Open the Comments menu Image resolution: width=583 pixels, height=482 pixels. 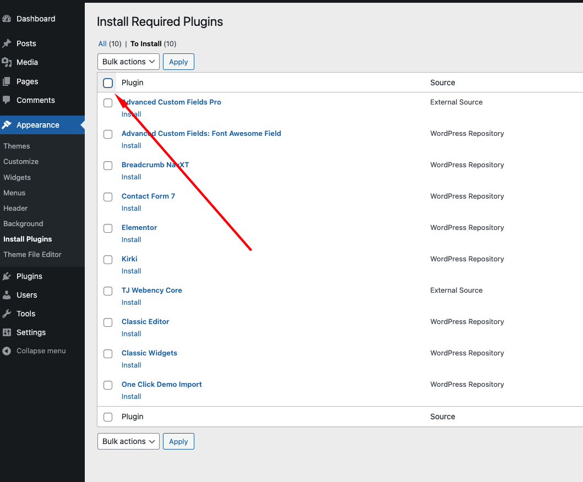click(36, 100)
